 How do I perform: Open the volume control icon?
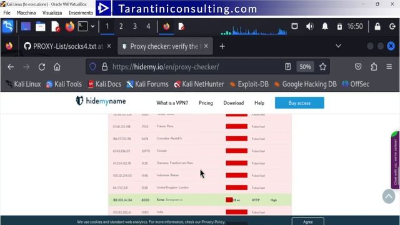click(310, 26)
